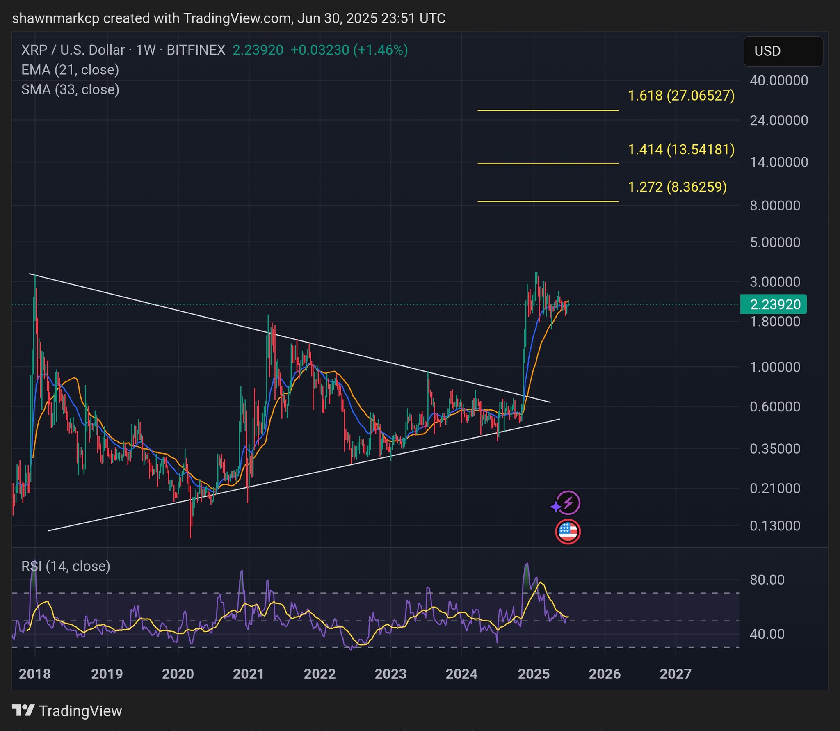
Task: Click the 5.00000 price axis label
Action: [x=775, y=242]
